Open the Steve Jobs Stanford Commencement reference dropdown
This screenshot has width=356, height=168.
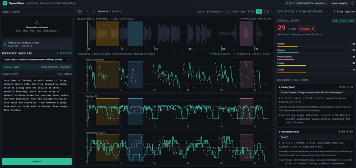(37, 60)
